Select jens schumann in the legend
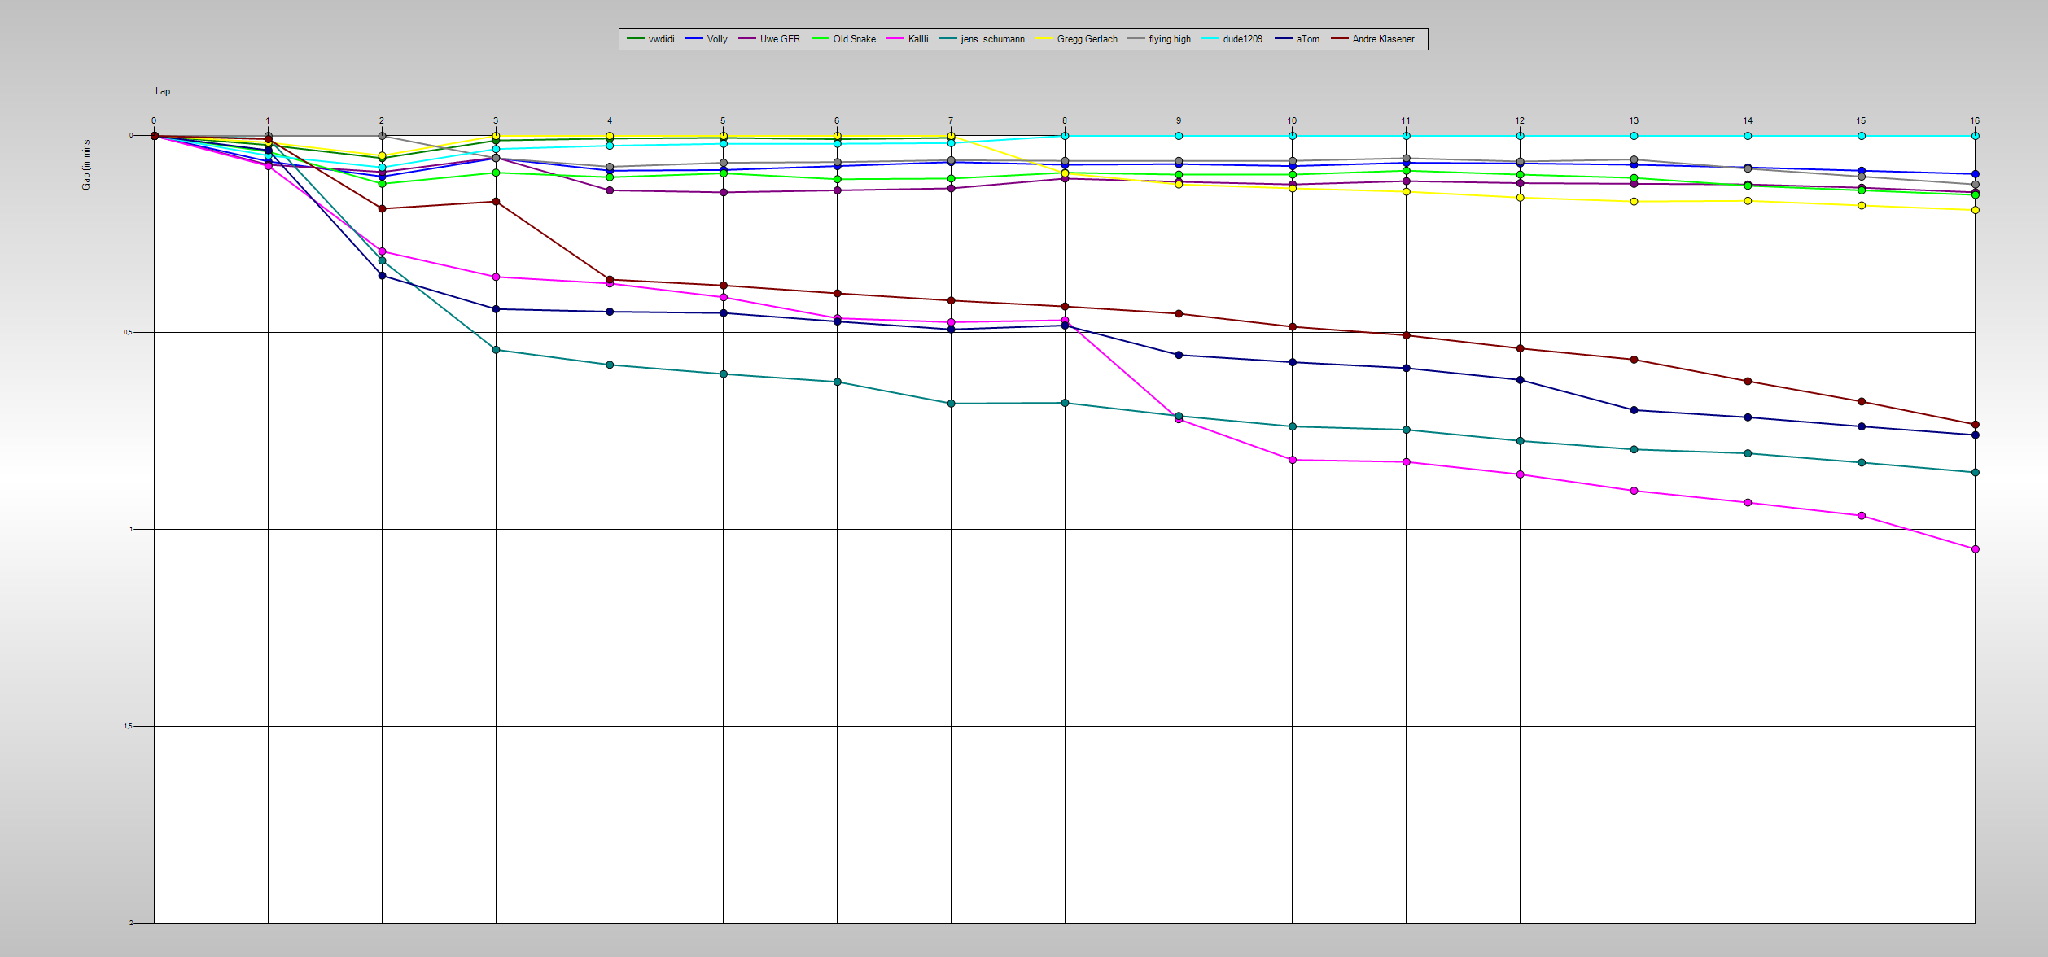2048x957 pixels. point(982,39)
